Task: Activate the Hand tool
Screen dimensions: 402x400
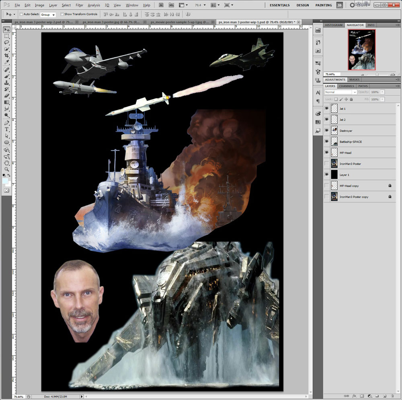Action: click(7, 163)
